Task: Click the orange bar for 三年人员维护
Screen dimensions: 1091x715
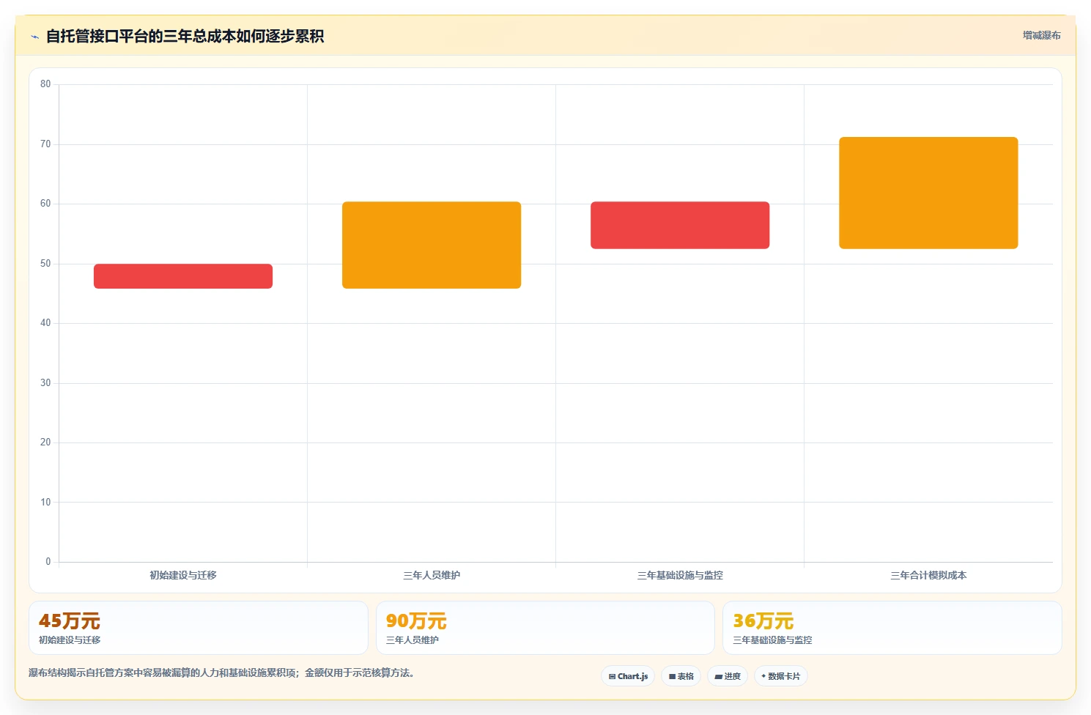Action: pos(432,245)
